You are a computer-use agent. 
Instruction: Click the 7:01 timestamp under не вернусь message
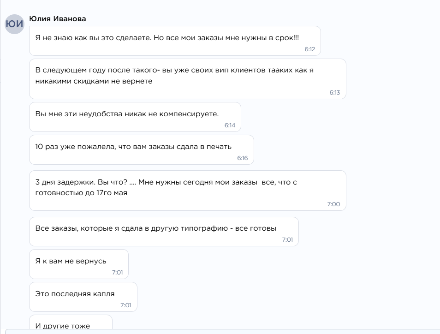(117, 273)
